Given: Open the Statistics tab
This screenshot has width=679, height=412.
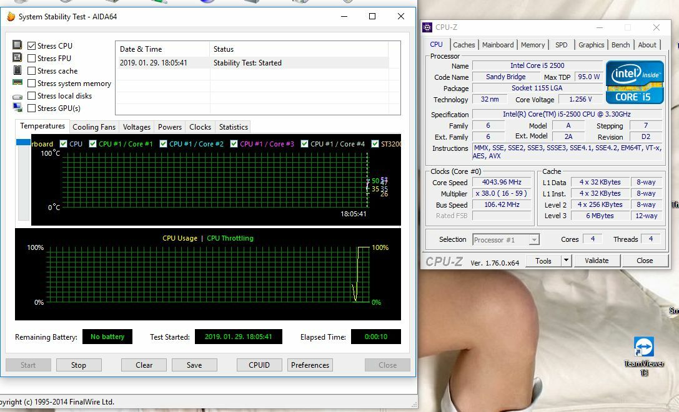Looking at the screenshot, I should [x=234, y=127].
